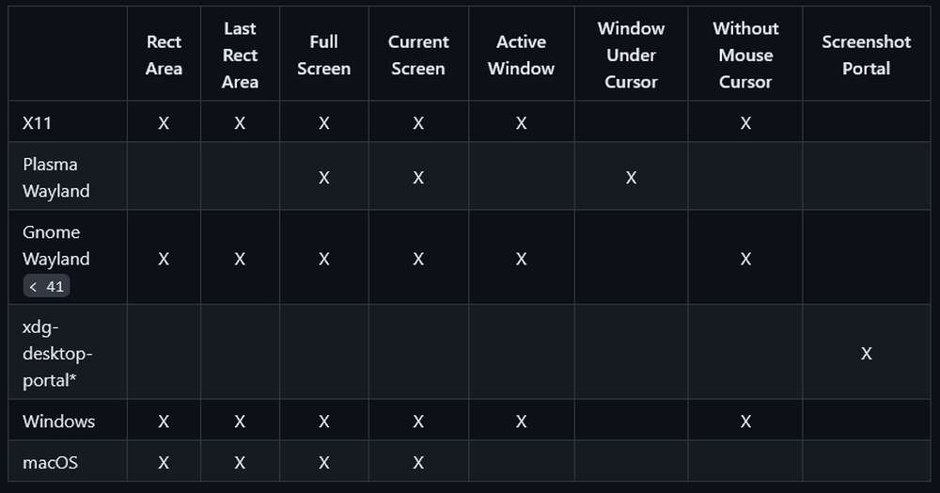Select the Gnome Wayland row label
This screenshot has width=940, height=493.
pyautogui.click(x=56, y=246)
